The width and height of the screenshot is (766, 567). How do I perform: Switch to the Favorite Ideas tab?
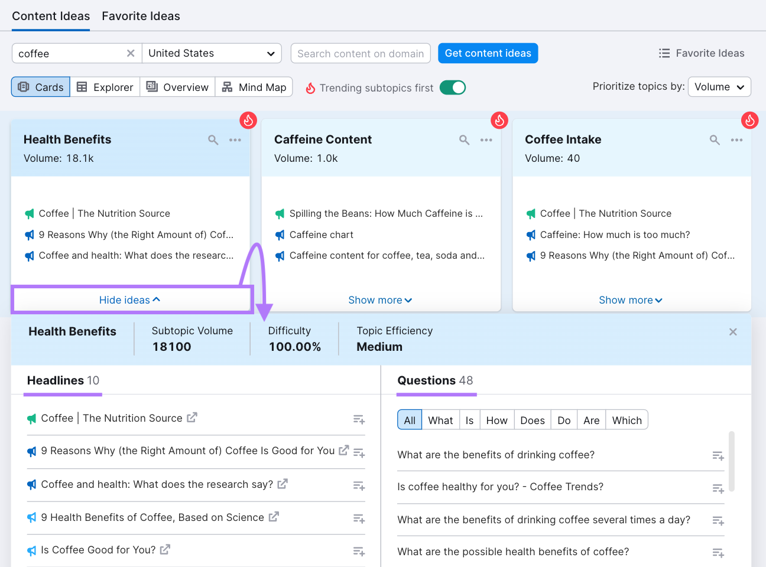[x=141, y=16]
